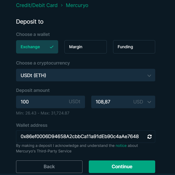The height and width of the screenshot is (175, 175).
Task: Select the Funding wallet option
Action: click(x=134, y=47)
